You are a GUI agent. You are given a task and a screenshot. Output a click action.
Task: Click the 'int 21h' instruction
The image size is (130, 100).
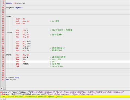tap(21, 59)
